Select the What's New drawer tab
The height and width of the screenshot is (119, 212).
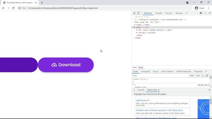click(x=152, y=90)
